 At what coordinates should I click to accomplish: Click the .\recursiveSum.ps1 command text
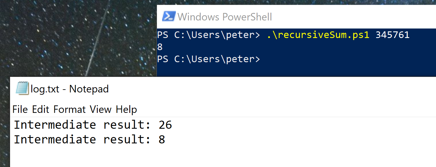[318, 35]
